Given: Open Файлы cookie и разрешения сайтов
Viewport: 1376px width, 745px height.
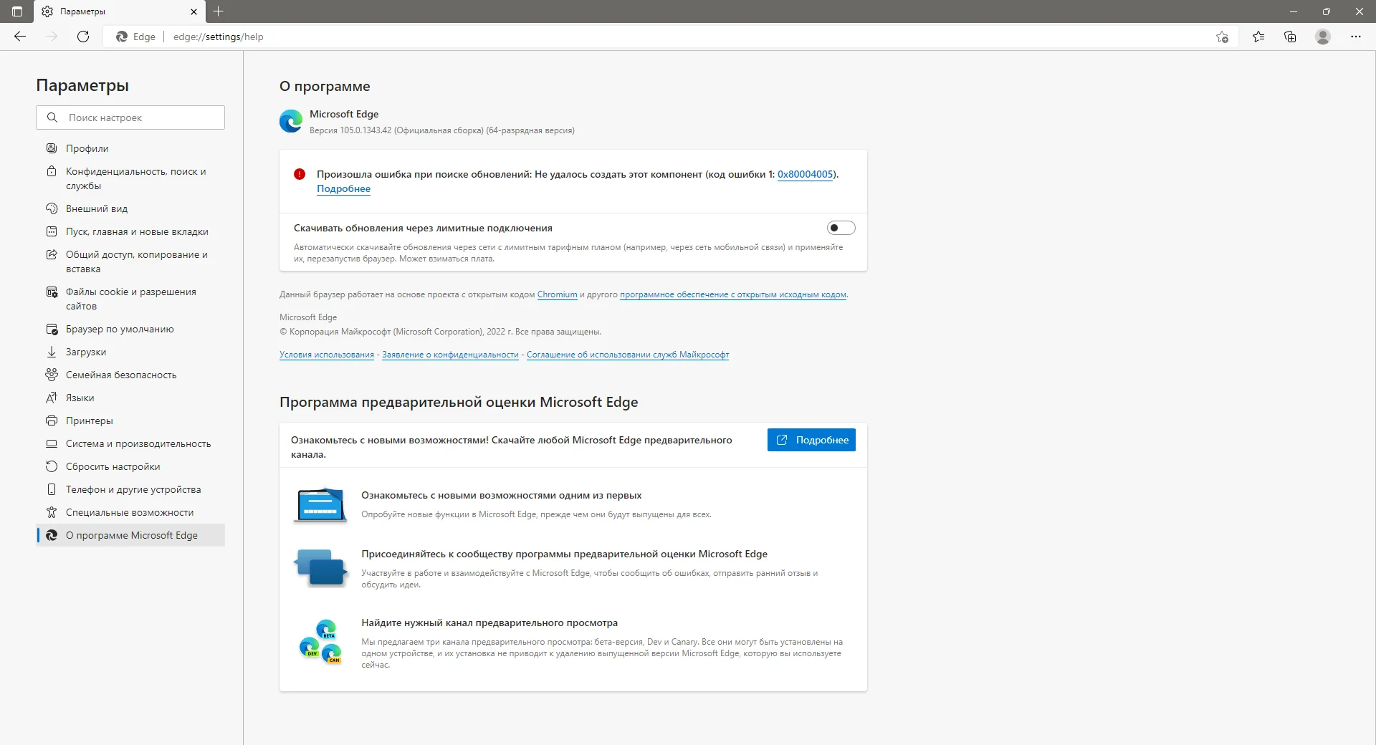Looking at the screenshot, I should [130, 299].
